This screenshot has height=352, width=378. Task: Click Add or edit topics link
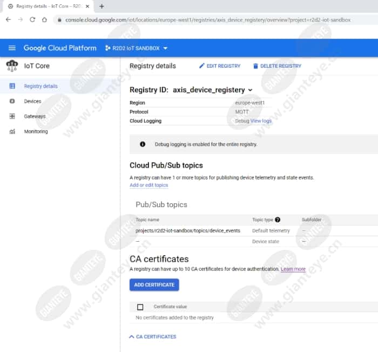(148, 185)
